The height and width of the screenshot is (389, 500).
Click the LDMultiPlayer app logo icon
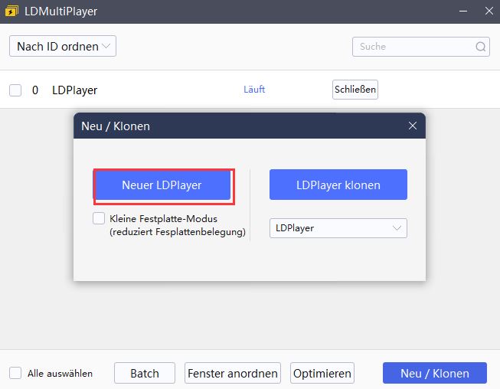tap(11, 11)
